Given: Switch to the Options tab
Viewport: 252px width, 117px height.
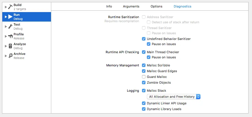Looking at the screenshot, I should [x=156, y=6].
